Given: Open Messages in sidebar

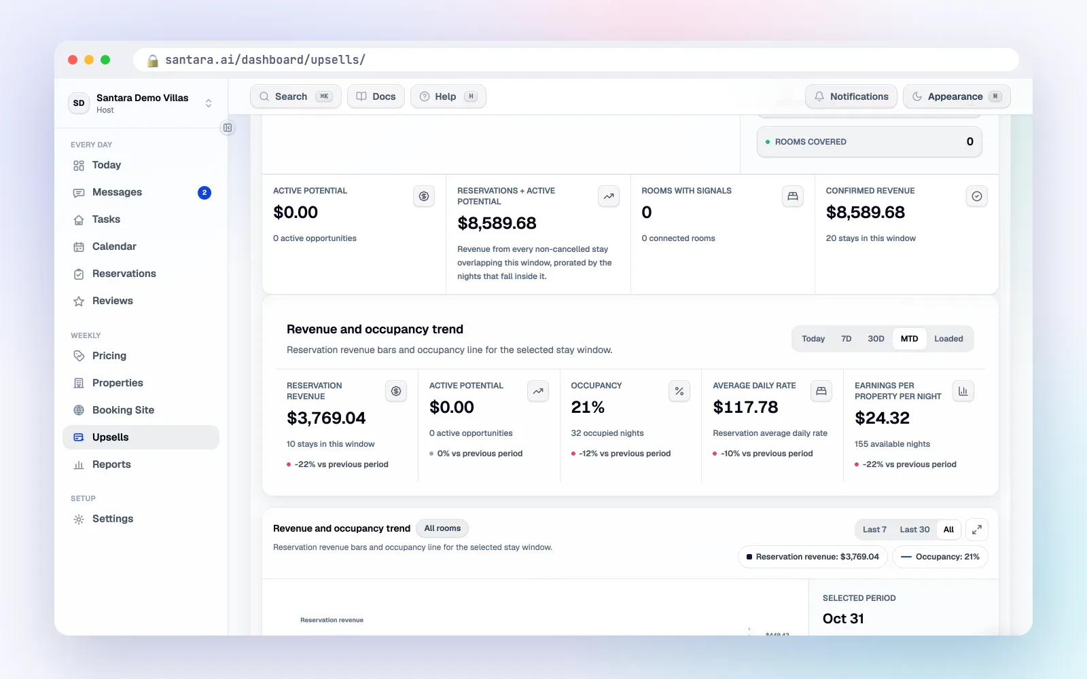Looking at the screenshot, I should (x=141, y=192).
